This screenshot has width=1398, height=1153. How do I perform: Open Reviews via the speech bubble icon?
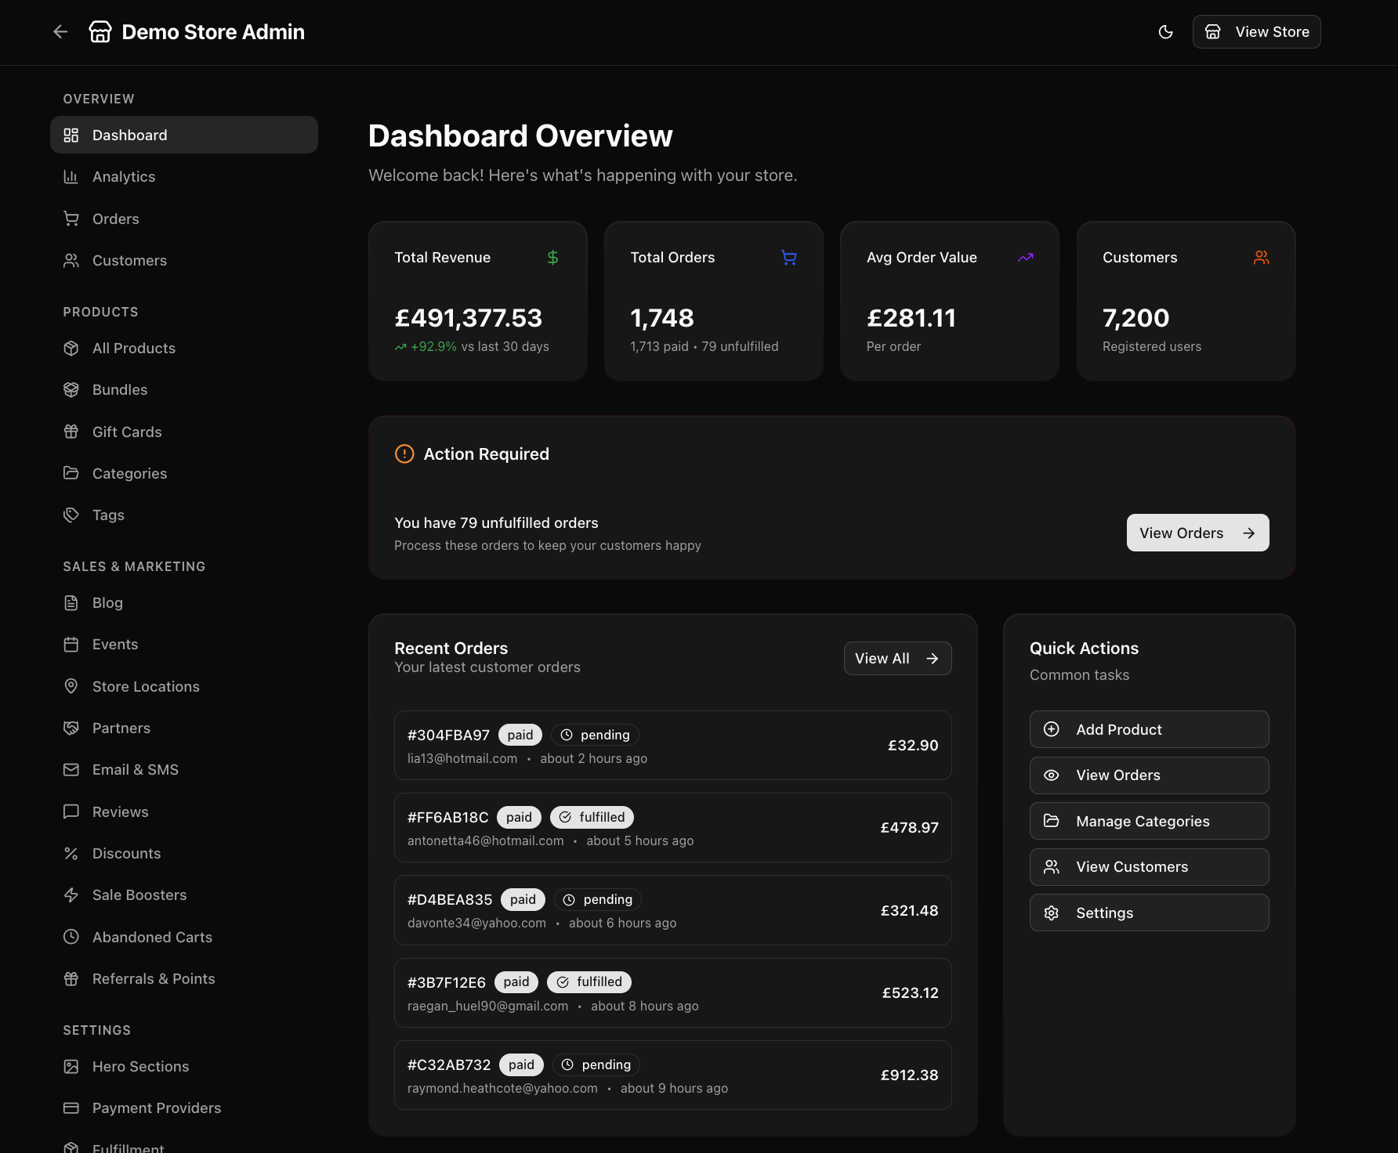pos(71,811)
